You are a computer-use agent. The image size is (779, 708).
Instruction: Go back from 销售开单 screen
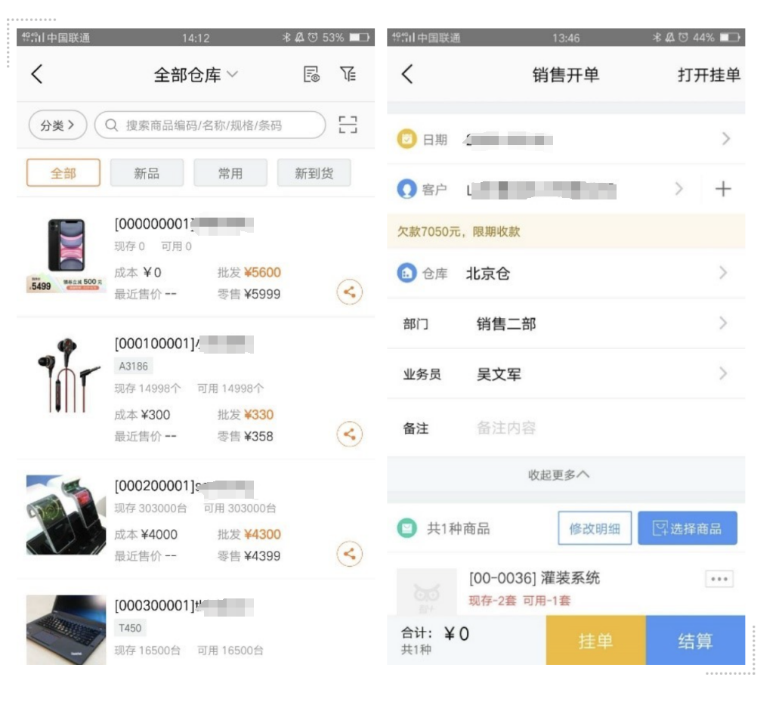click(x=407, y=74)
